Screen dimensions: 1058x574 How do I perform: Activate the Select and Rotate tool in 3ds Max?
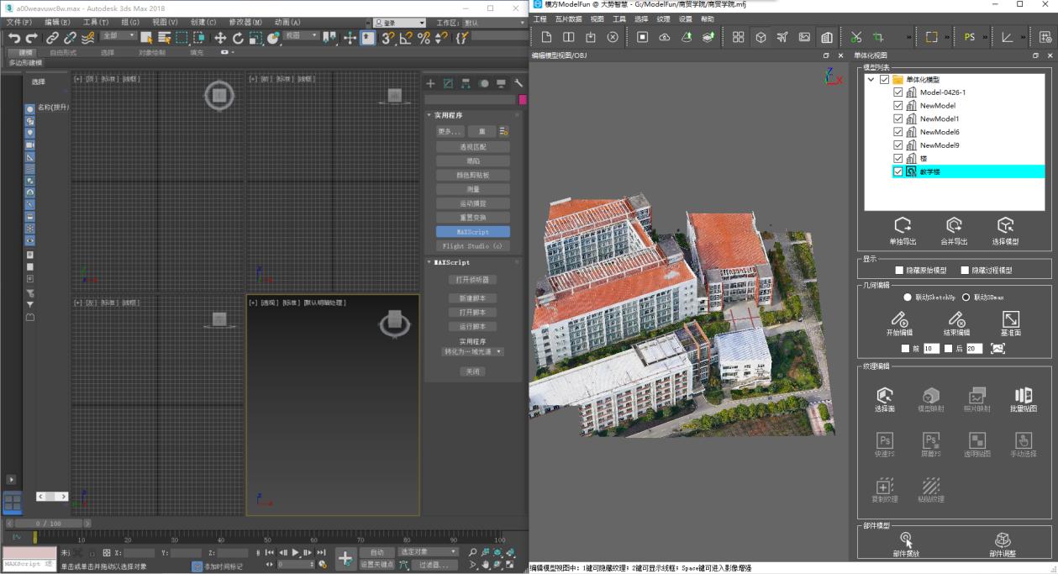point(238,38)
